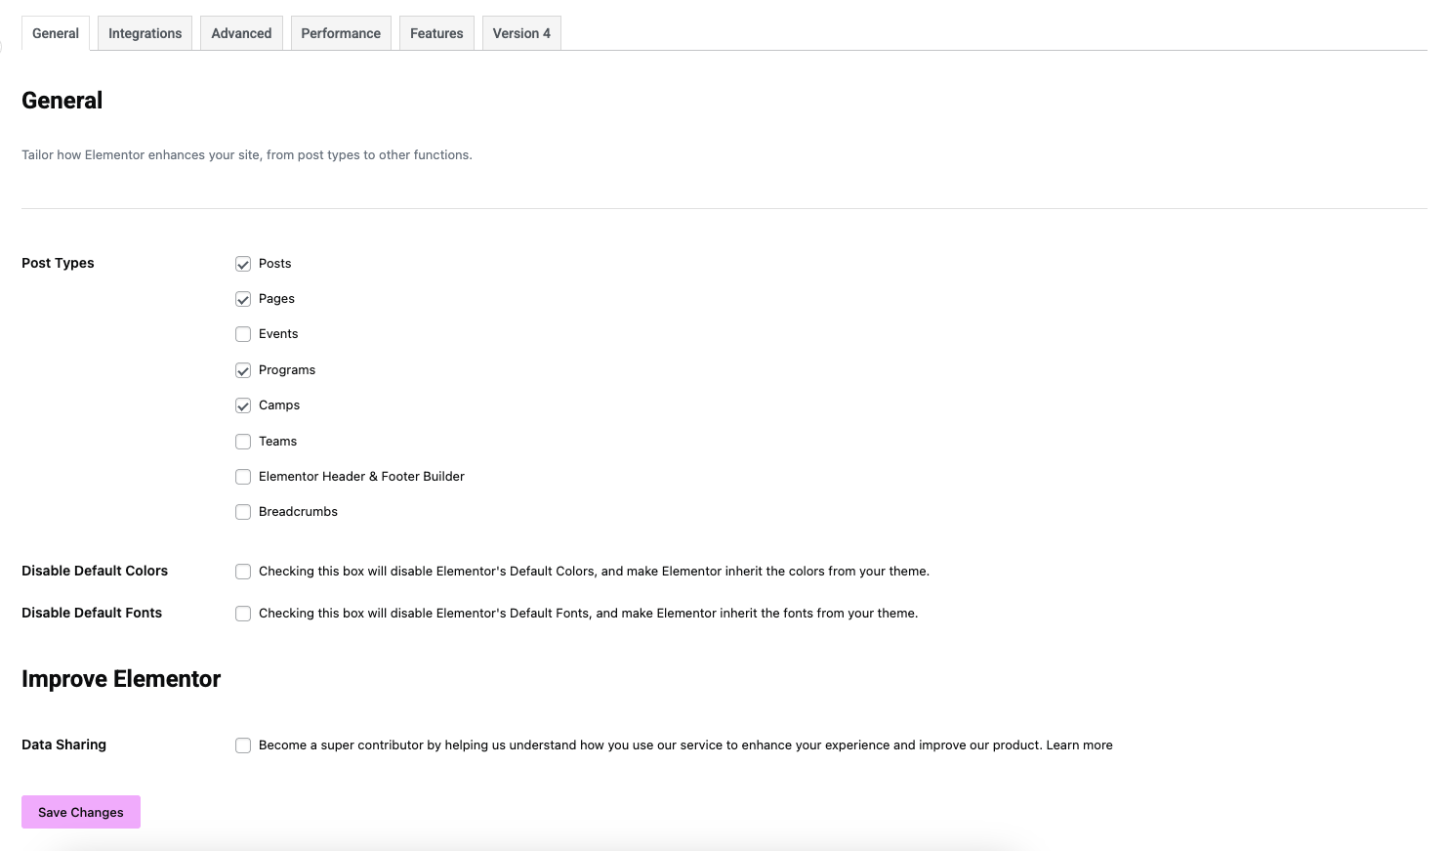The image size is (1449, 851).
Task: Open the Version 4 tab
Action: [521, 33]
